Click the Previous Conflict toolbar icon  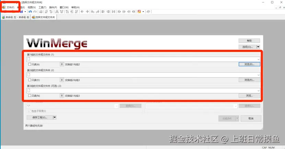tap(61, 12)
